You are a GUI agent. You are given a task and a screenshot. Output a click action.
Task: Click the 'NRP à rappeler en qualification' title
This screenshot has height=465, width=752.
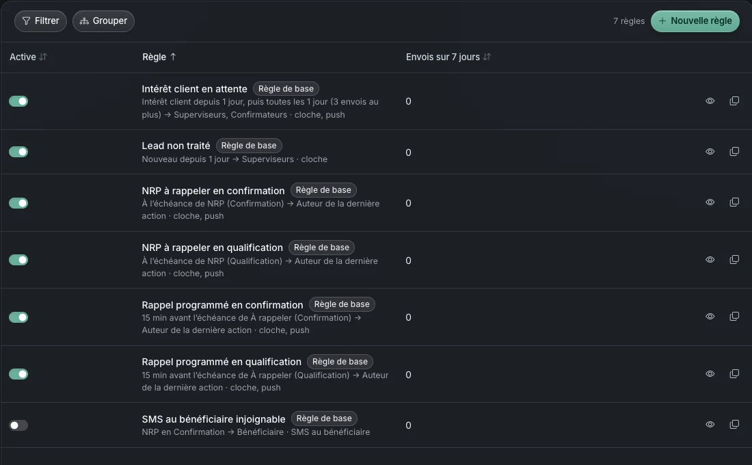pos(213,248)
